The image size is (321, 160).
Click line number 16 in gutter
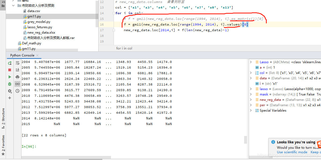tap(102, 24)
